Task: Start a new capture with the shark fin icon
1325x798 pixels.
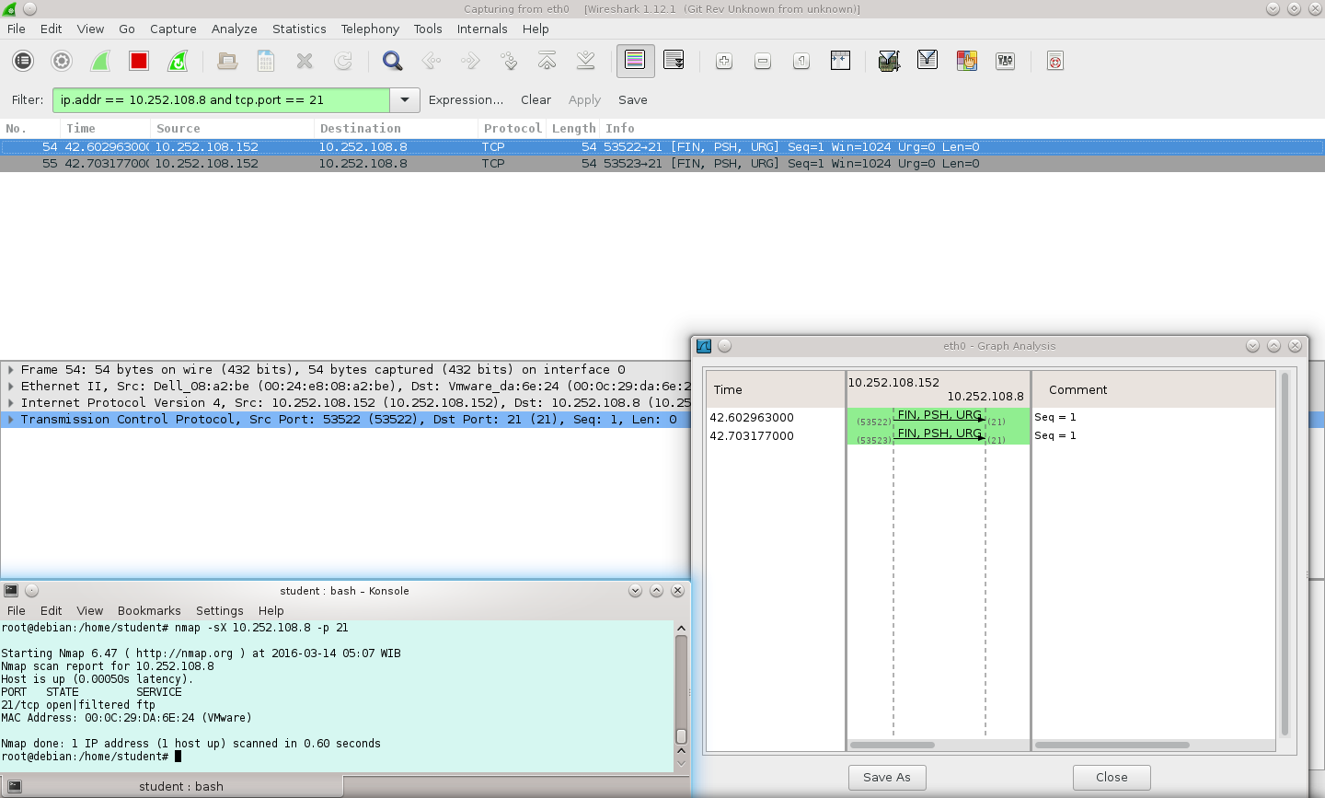Action: 100,62
